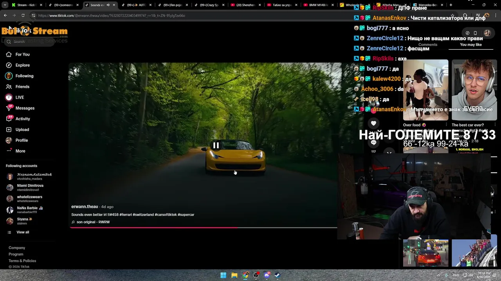501x281 pixels.
Task: Open comments via speech bubble icon
Action: pyautogui.click(x=373, y=143)
